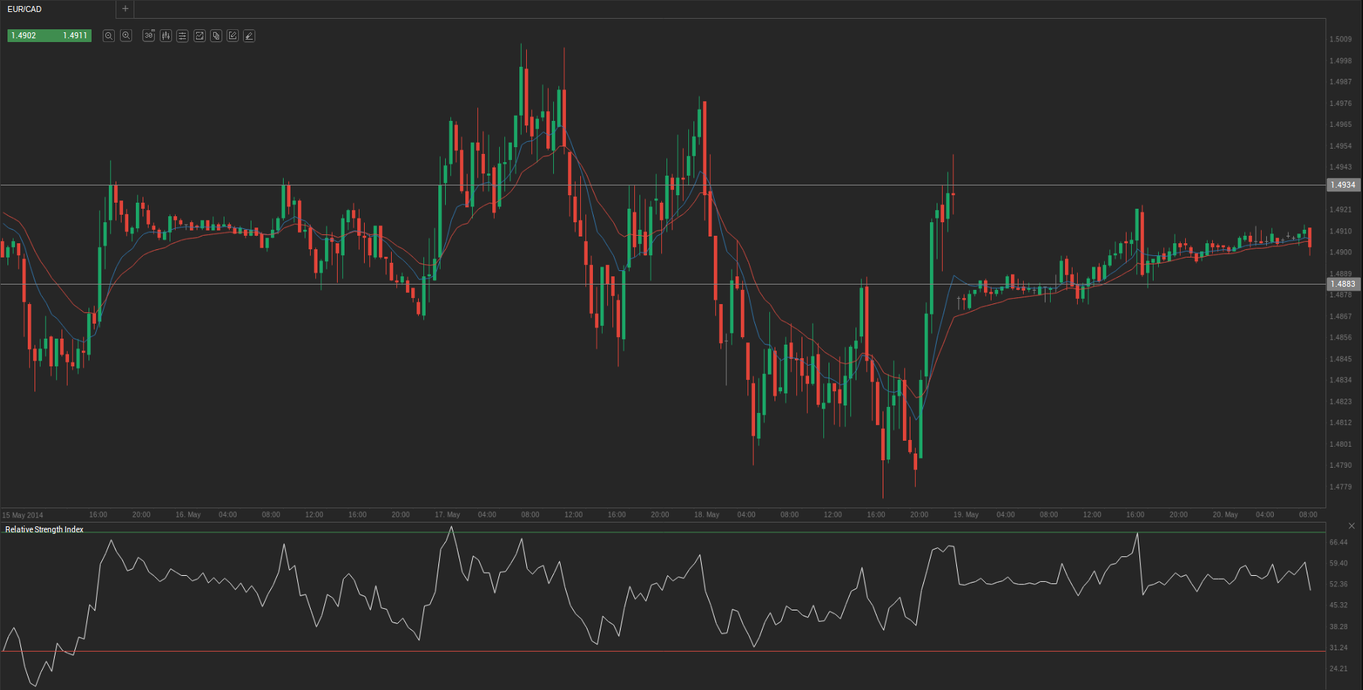This screenshot has width=1363, height=690.
Task: Click the duplicate chart icon
Action: point(216,36)
